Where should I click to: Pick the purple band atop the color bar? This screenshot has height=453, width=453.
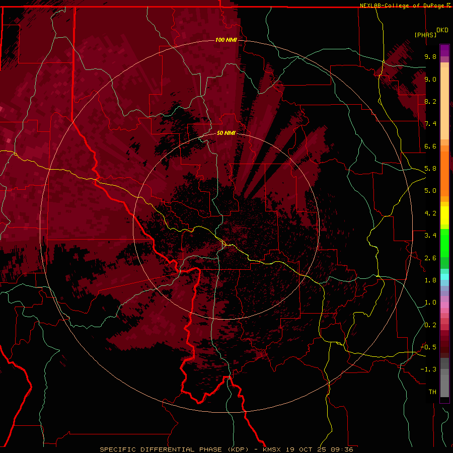(444, 50)
